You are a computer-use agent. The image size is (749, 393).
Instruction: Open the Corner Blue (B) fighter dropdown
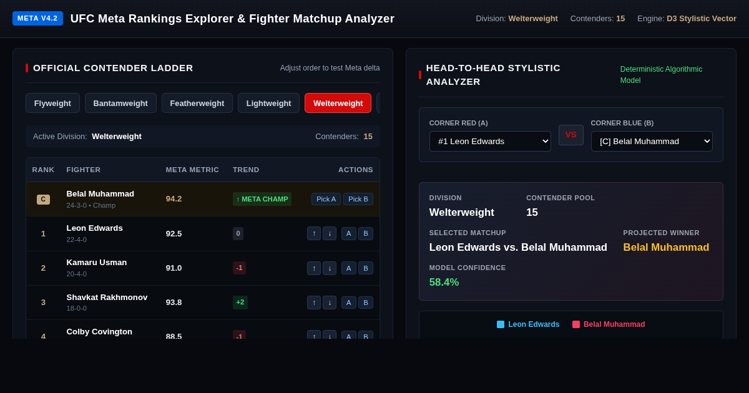pyautogui.click(x=652, y=141)
